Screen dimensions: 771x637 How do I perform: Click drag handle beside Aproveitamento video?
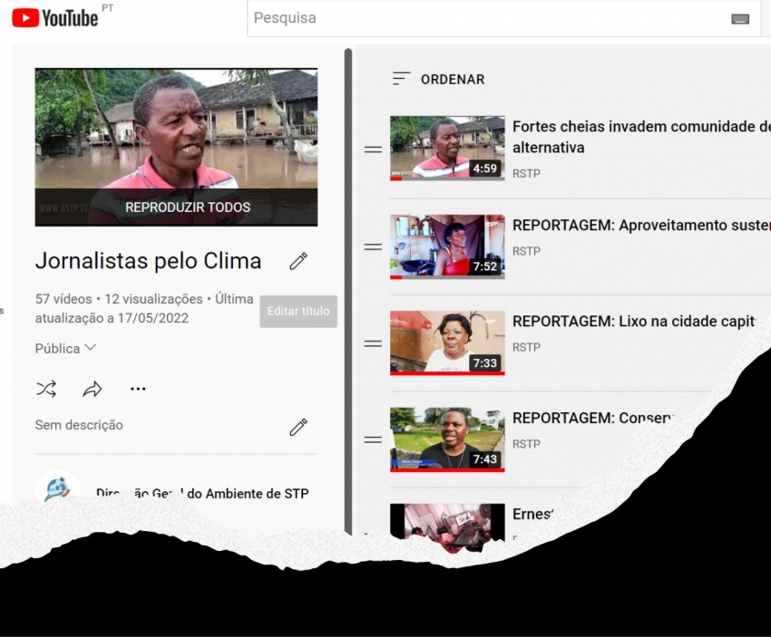[x=373, y=246]
